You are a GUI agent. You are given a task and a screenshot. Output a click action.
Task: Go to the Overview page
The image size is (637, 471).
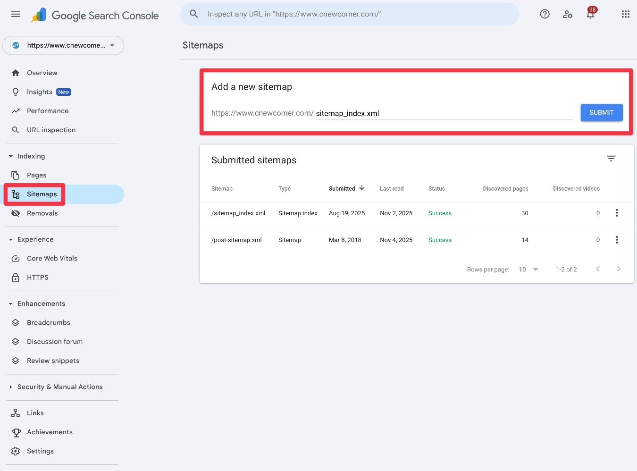pos(42,73)
